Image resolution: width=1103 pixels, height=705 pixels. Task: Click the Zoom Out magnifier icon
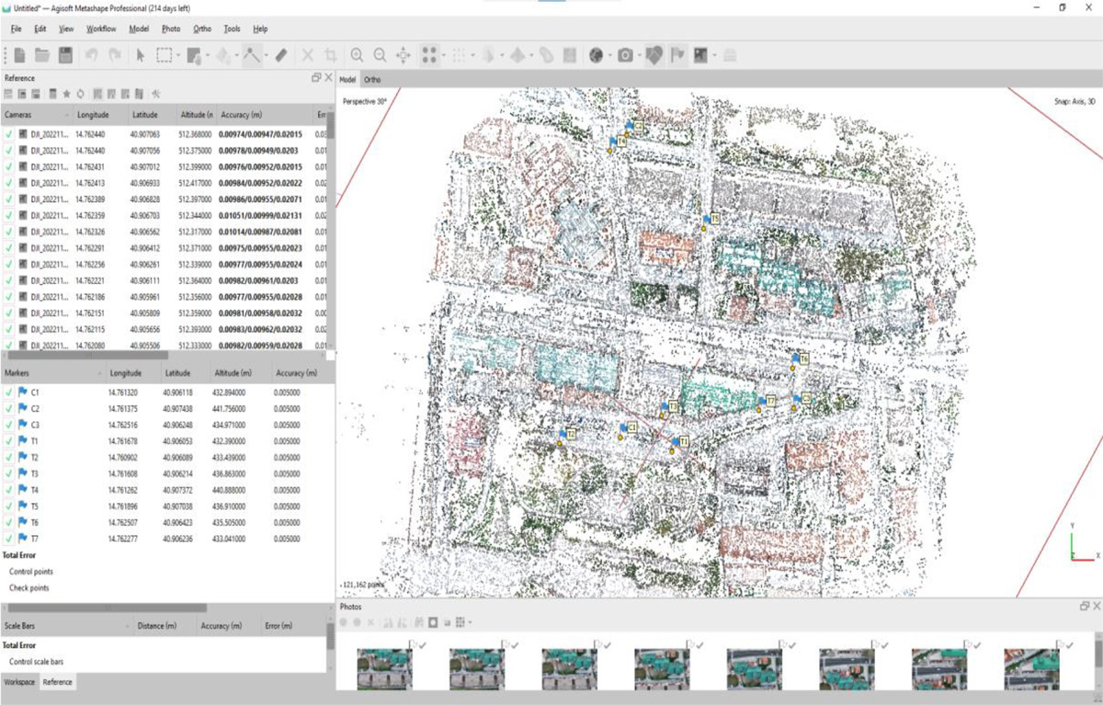click(x=379, y=56)
